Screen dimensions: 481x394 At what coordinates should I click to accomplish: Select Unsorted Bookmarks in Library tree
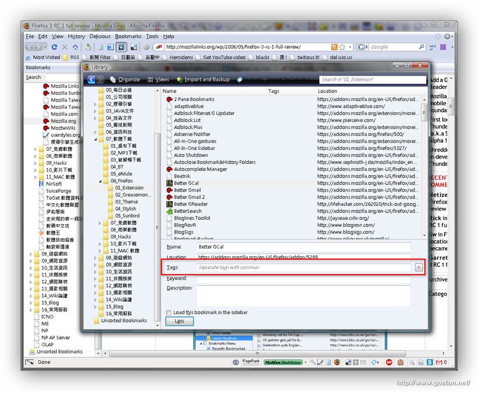[x=120, y=321]
